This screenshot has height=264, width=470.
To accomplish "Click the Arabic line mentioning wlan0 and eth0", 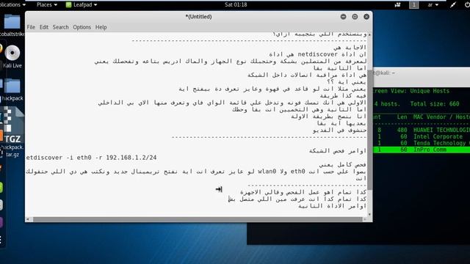I will click(x=196, y=172).
